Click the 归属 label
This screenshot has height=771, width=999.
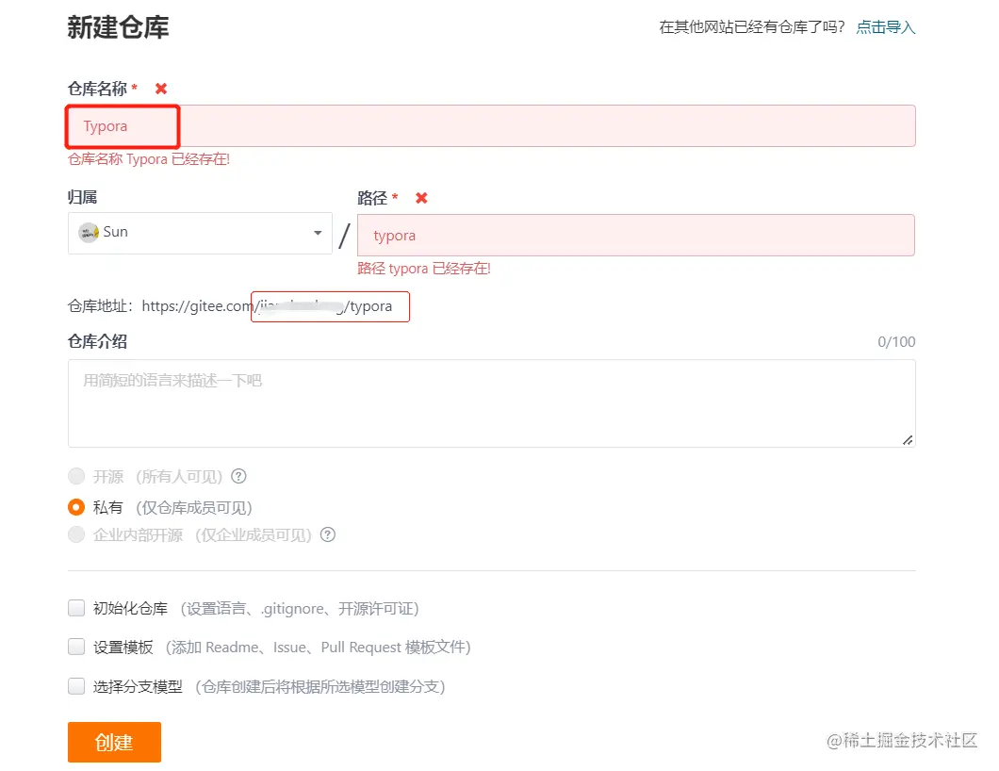(83, 197)
